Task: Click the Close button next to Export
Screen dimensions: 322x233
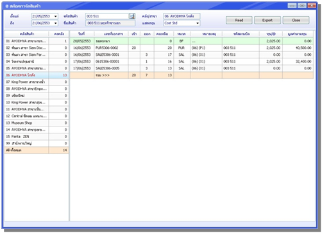Action: point(296,20)
